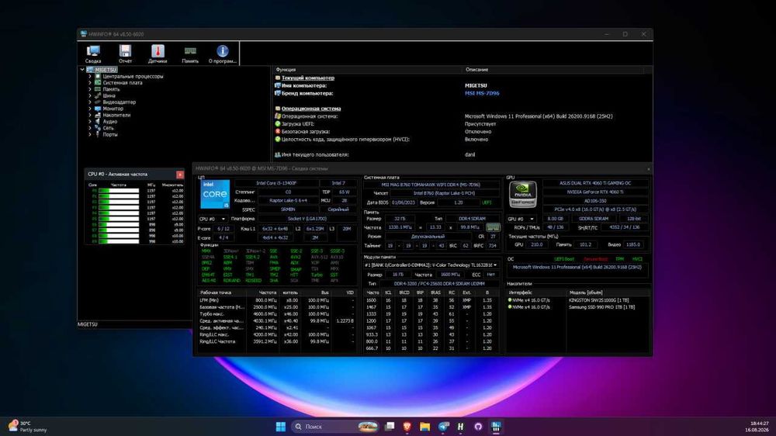This screenshot has width=776, height=436.
Task: Click the Socket V (LGA1700) platform field
Action: (x=307, y=219)
